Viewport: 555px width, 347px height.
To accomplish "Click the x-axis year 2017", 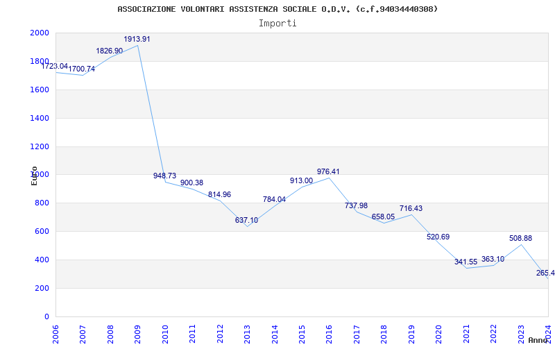I will [357, 335].
